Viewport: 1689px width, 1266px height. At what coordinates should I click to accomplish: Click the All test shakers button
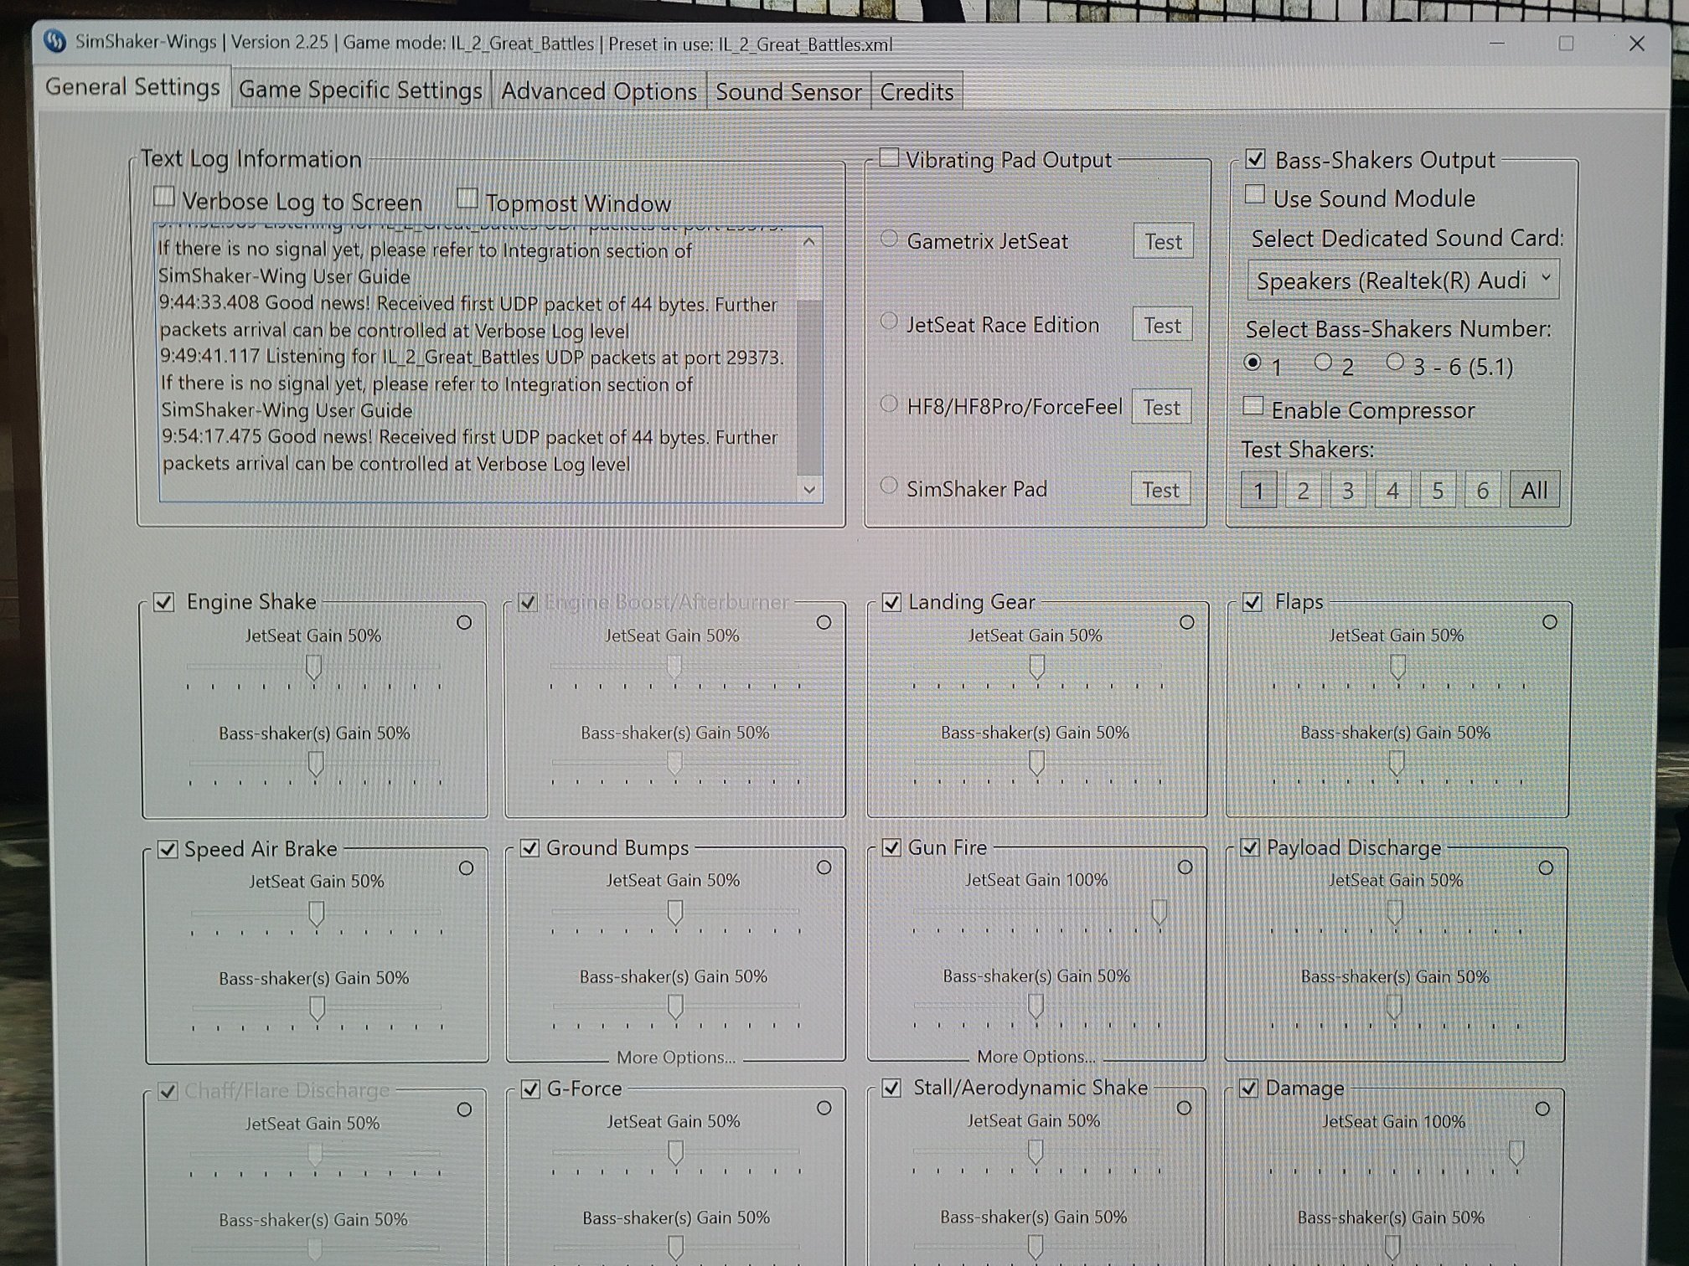1533,490
